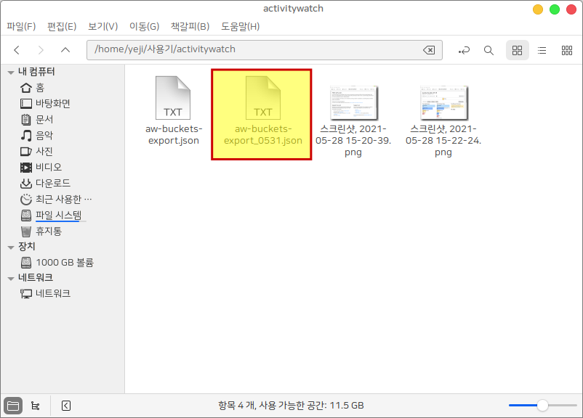Collapse the 내 컴퓨터 section
This screenshot has height=418, width=583.
[11, 72]
